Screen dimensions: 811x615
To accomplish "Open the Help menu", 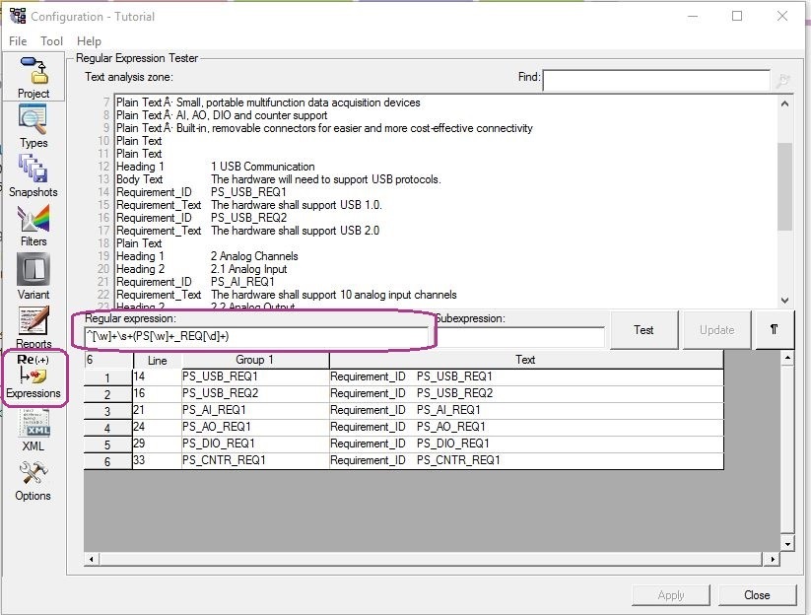I will pos(89,40).
